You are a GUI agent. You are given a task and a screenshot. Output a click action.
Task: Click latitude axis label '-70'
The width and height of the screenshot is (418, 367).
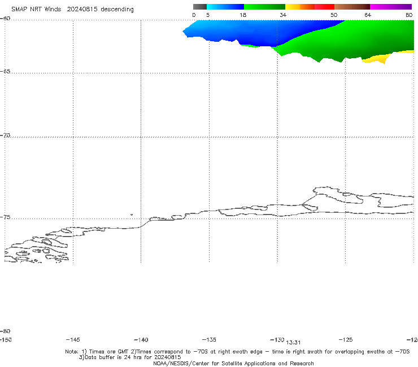pos(5,136)
